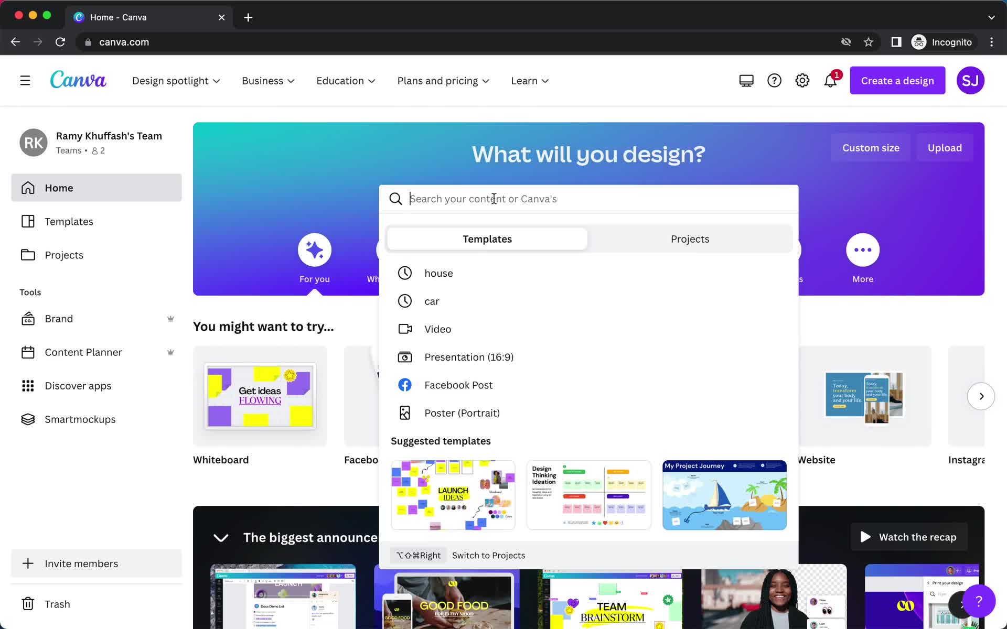Click the Launch Ideas suggested template thumbnail
The width and height of the screenshot is (1007, 629).
453,495
